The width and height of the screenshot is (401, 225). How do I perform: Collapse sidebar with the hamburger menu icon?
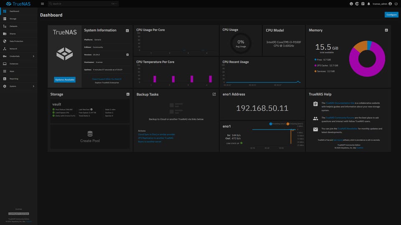click(42, 4)
